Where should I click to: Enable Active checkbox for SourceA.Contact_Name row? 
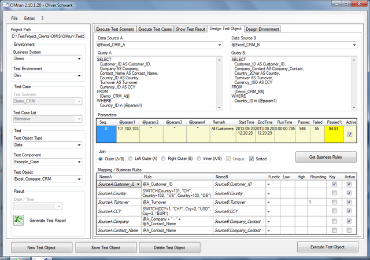(349, 230)
